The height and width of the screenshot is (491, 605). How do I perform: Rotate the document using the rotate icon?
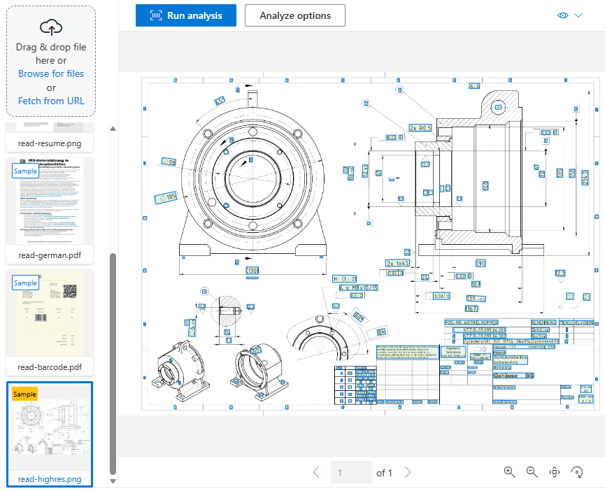click(x=576, y=472)
